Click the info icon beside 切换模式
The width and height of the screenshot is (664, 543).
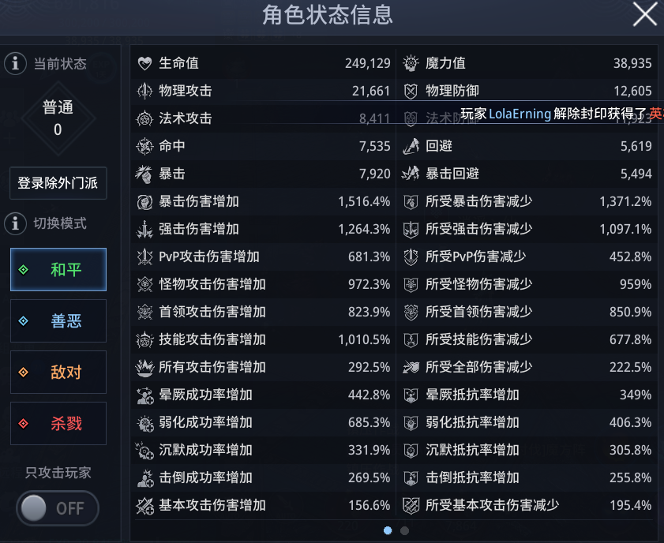pyautogui.click(x=15, y=223)
